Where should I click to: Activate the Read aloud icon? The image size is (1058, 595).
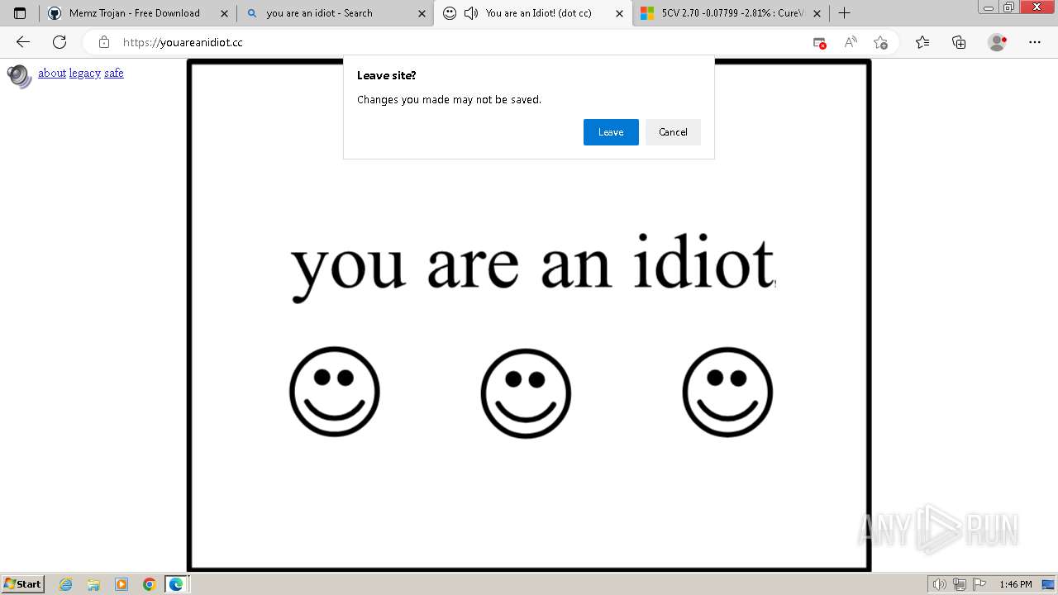[x=850, y=42]
